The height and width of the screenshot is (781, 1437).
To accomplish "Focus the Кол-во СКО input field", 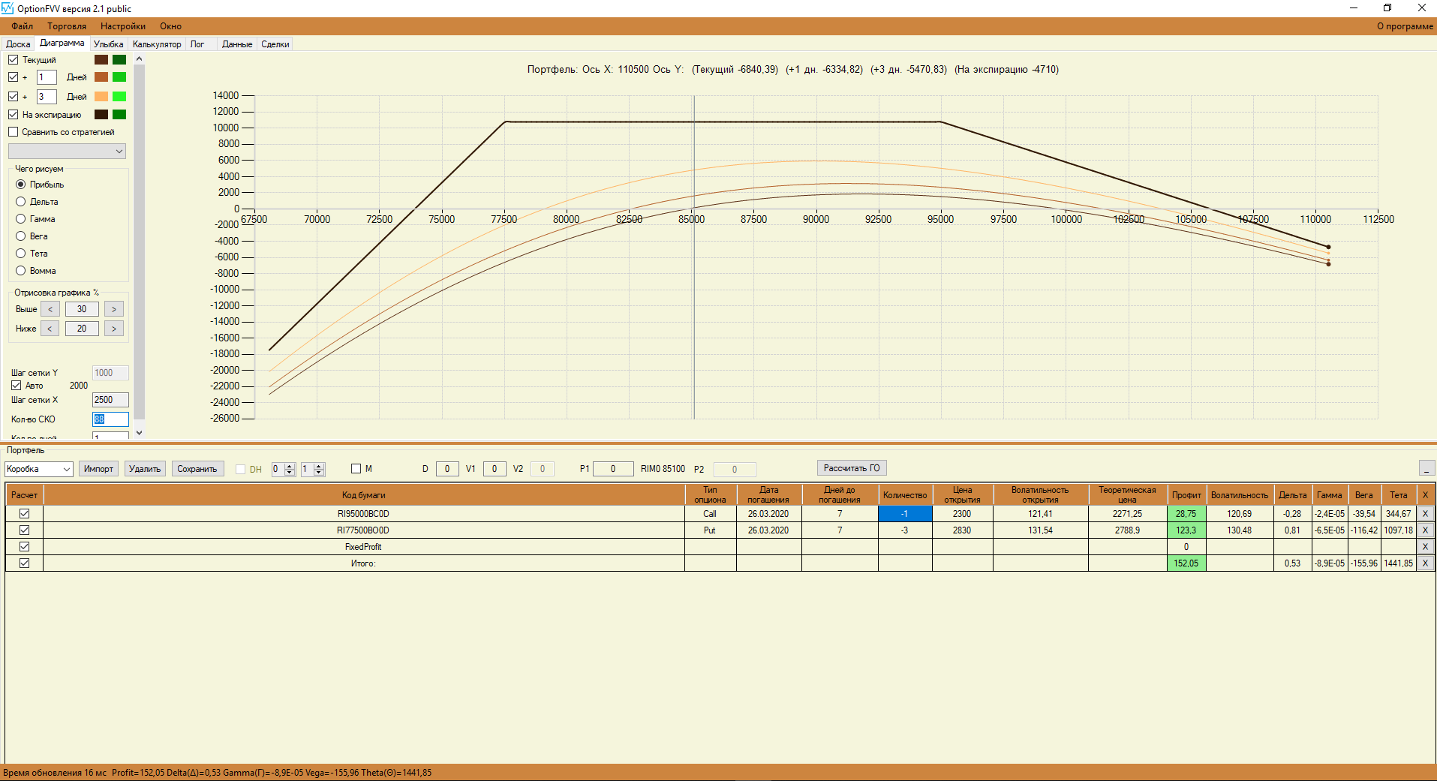I will (x=110, y=419).
